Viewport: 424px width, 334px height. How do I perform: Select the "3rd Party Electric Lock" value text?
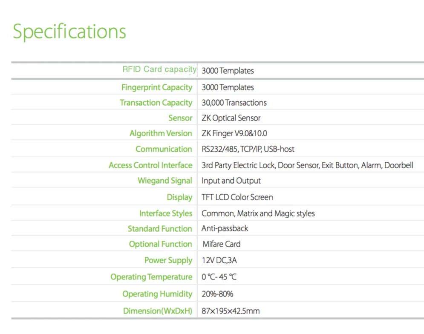pyautogui.click(x=239, y=165)
